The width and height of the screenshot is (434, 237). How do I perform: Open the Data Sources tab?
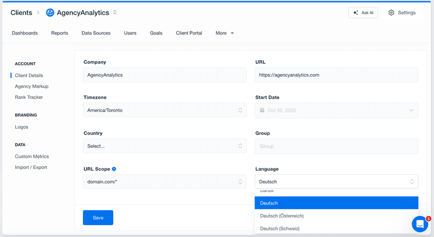tap(96, 33)
